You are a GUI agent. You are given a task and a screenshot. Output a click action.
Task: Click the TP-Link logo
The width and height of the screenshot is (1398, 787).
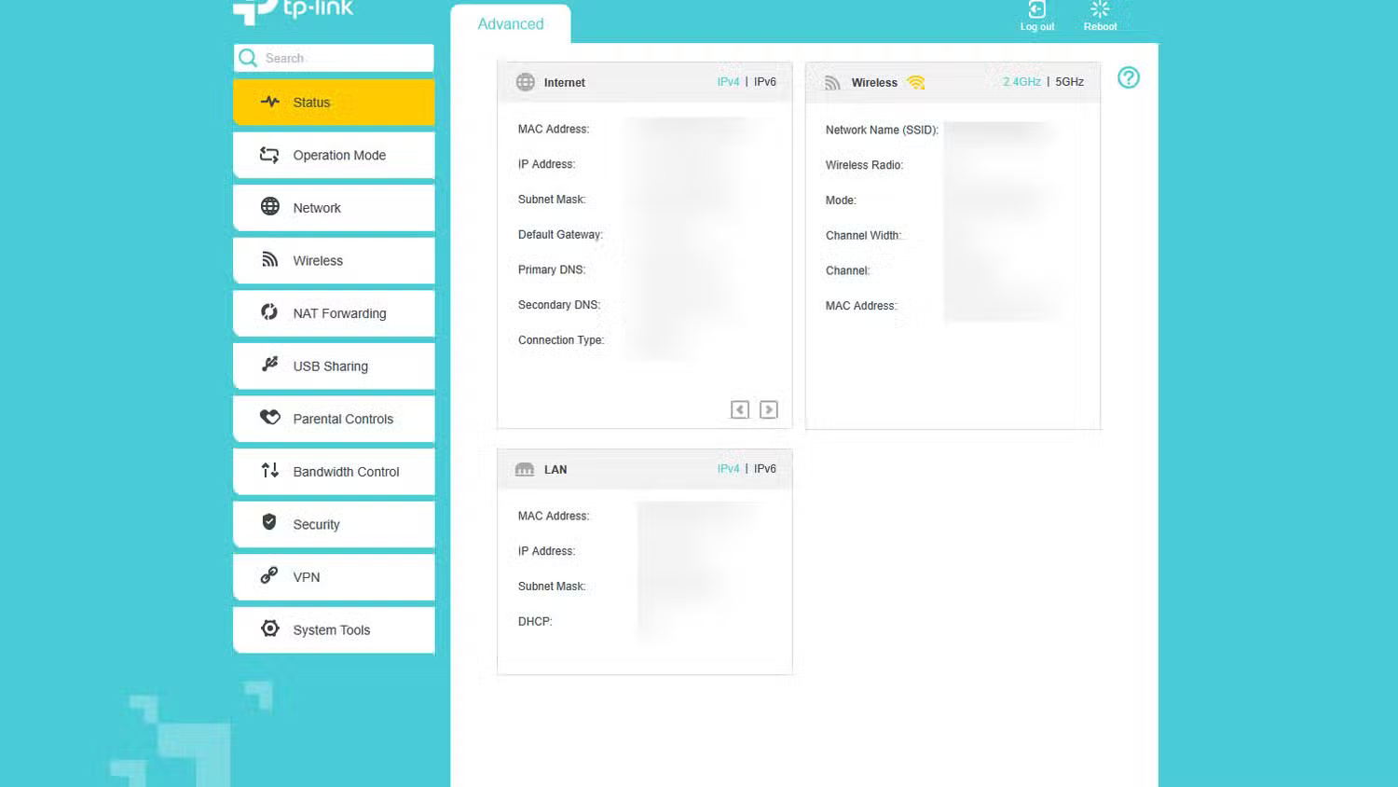[x=293, y=10]
